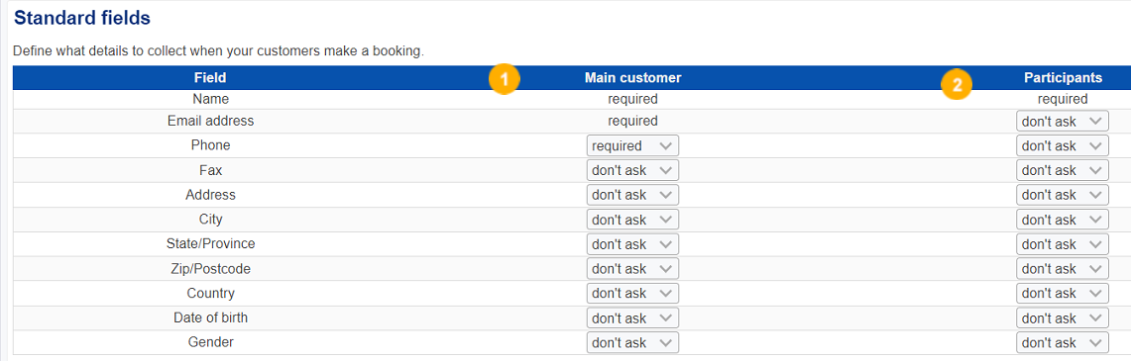Open Zip/Postcode dropdown under Main customer
The image size is (1131, 361).
pyautogui.click(x=632, y=269)
